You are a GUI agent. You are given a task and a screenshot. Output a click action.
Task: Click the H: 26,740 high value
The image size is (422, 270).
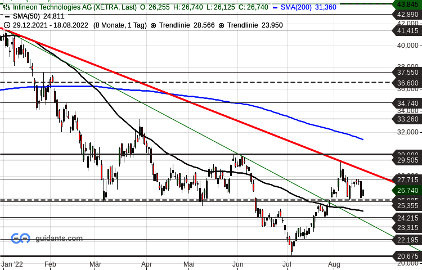point(188,7)
